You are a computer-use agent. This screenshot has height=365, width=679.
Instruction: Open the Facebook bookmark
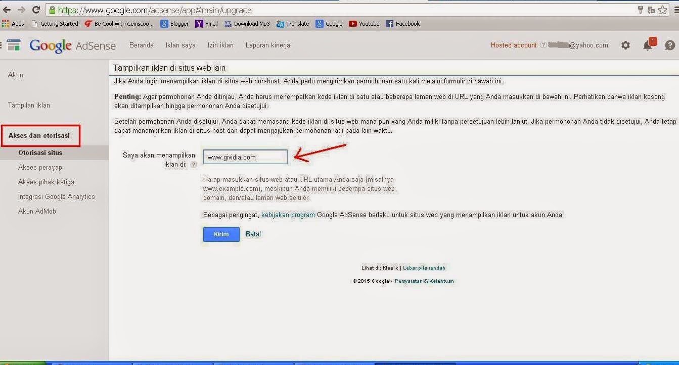(x=403, y=23)
